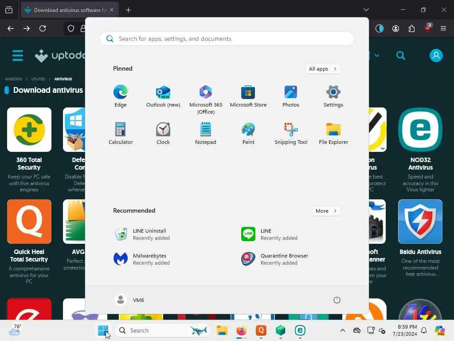Open the Paint app
454x341 pixels.
[x=248, y=133]
